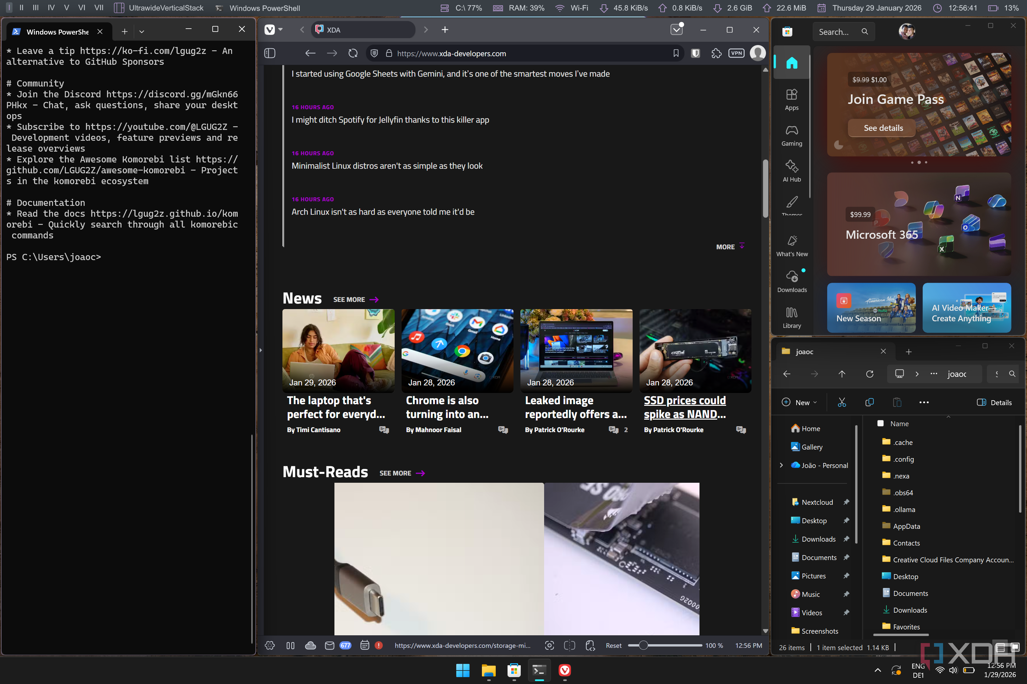Open Vivaldi settings gear in status bar
This screenshot has height=684, width=1027.
[269, 645]
